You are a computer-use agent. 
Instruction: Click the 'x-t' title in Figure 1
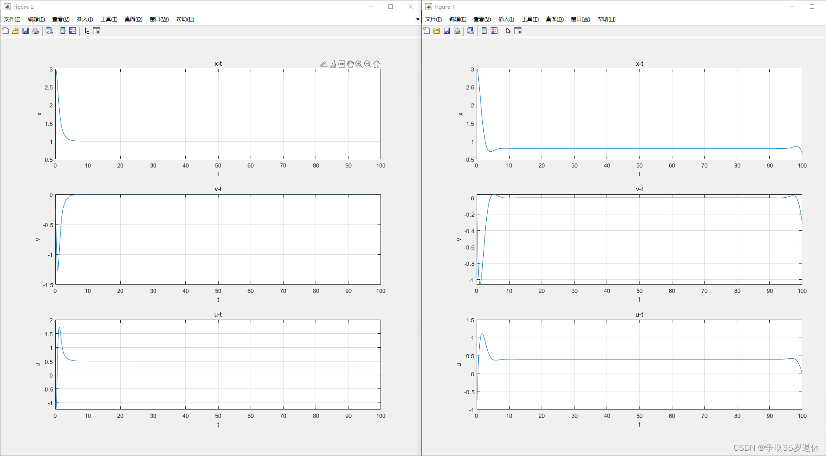[639, 64]
